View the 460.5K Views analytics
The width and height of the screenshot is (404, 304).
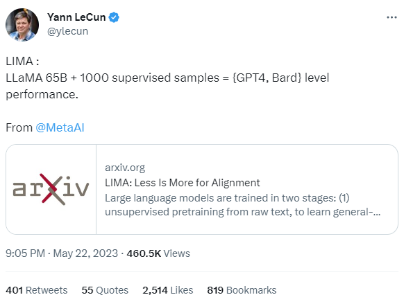click(158, 253)
